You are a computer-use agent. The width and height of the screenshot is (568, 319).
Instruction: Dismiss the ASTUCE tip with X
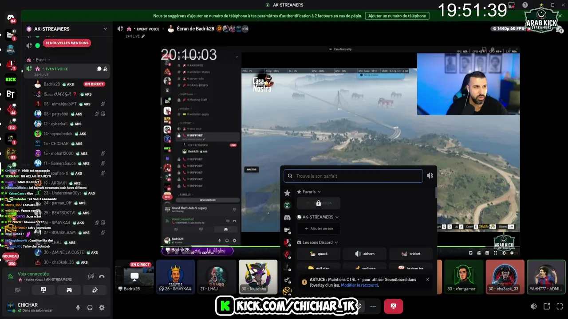coord(428,280)
